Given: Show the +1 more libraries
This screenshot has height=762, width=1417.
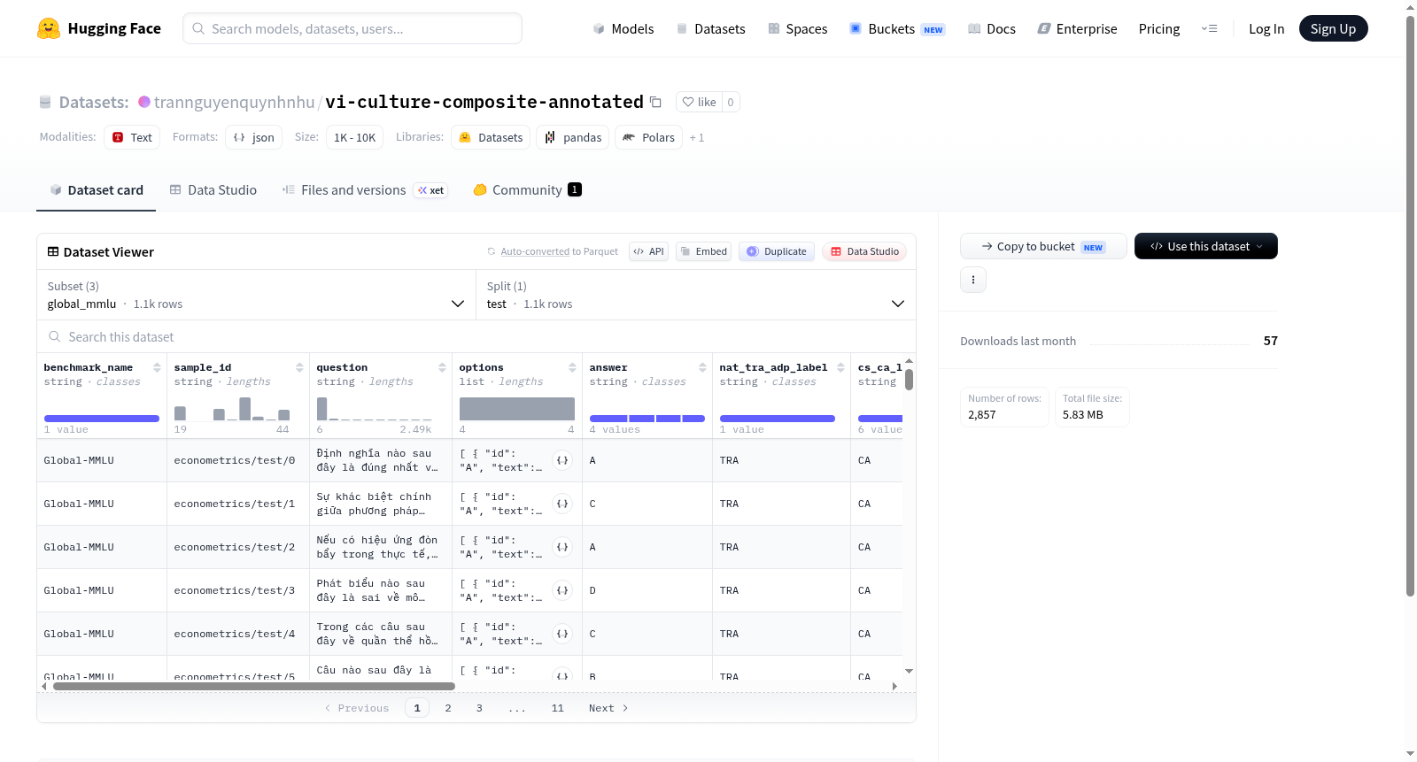Looking at the screenshot, I should pos(697,137).
